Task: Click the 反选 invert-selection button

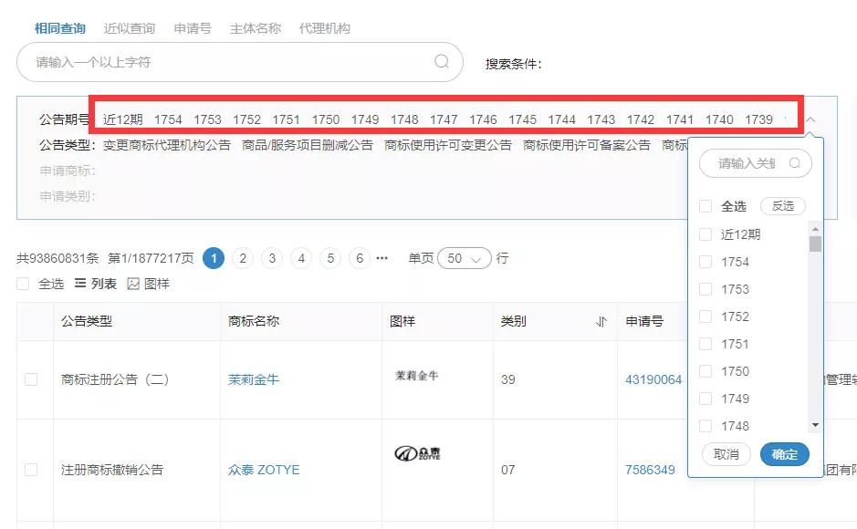Action: click(x=782, y=206)
